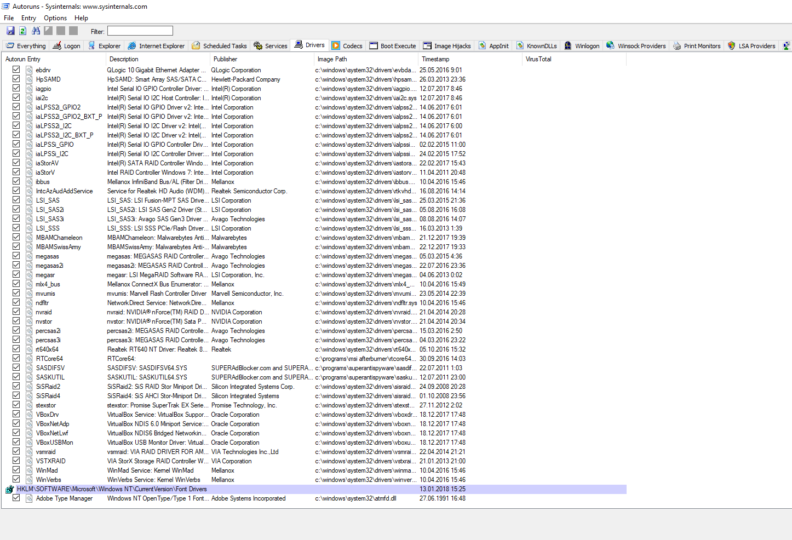The image size is (792, 540).
Task: Click the file icon beside Adobe Type Manager
Action: pos(29,498)
